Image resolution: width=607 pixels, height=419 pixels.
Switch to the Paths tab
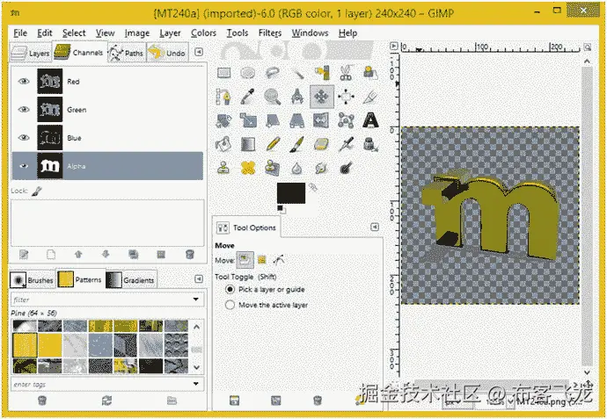(127, 53)
